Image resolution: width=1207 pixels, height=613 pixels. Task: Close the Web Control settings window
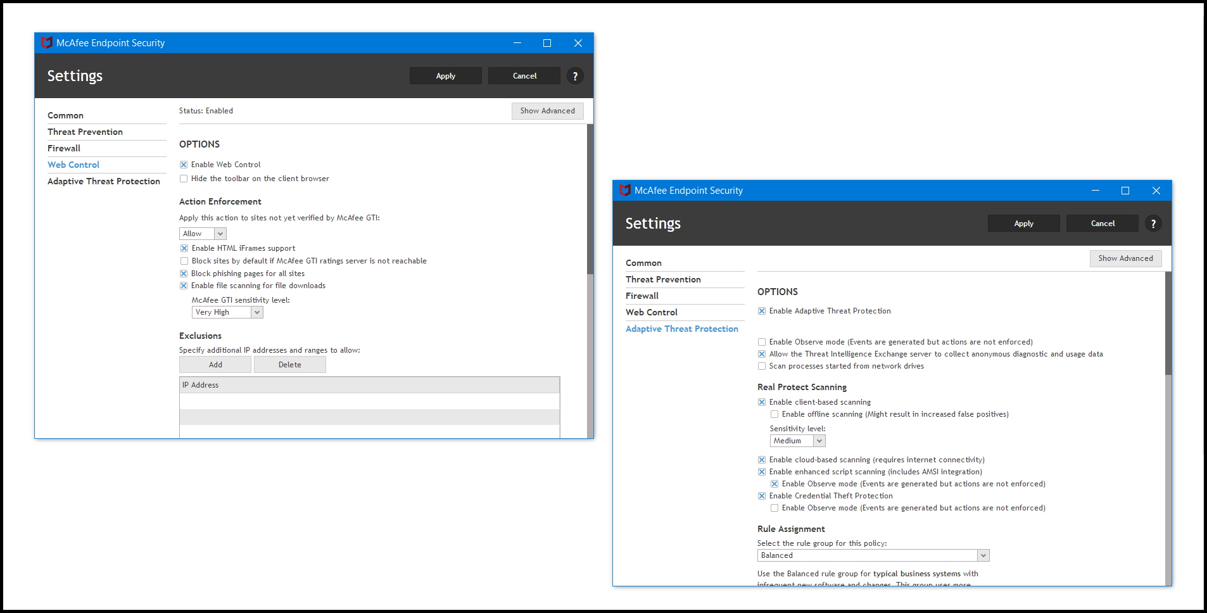(578, 43)
